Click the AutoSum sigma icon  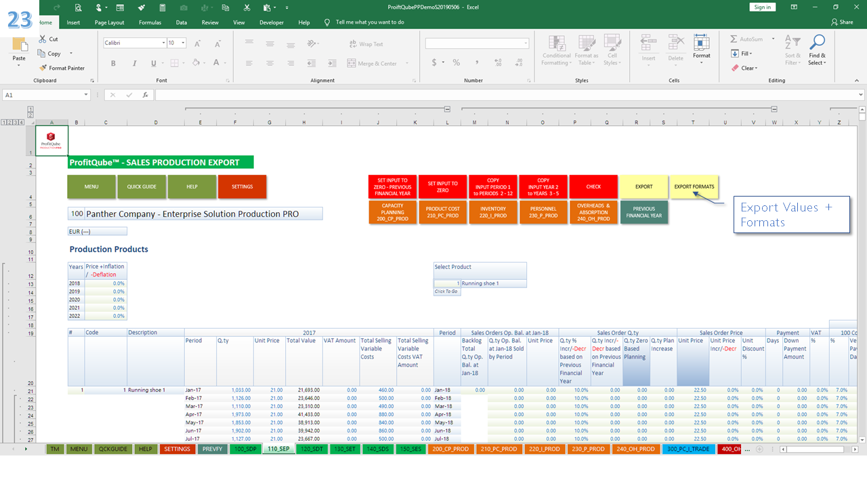734,39
